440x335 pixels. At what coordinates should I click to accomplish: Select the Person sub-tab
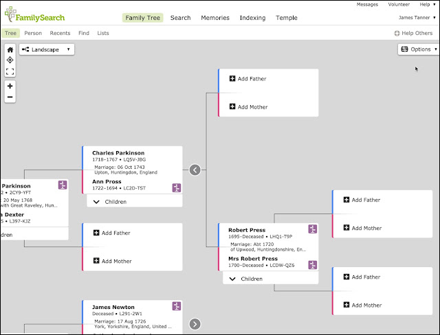[33, 33]
